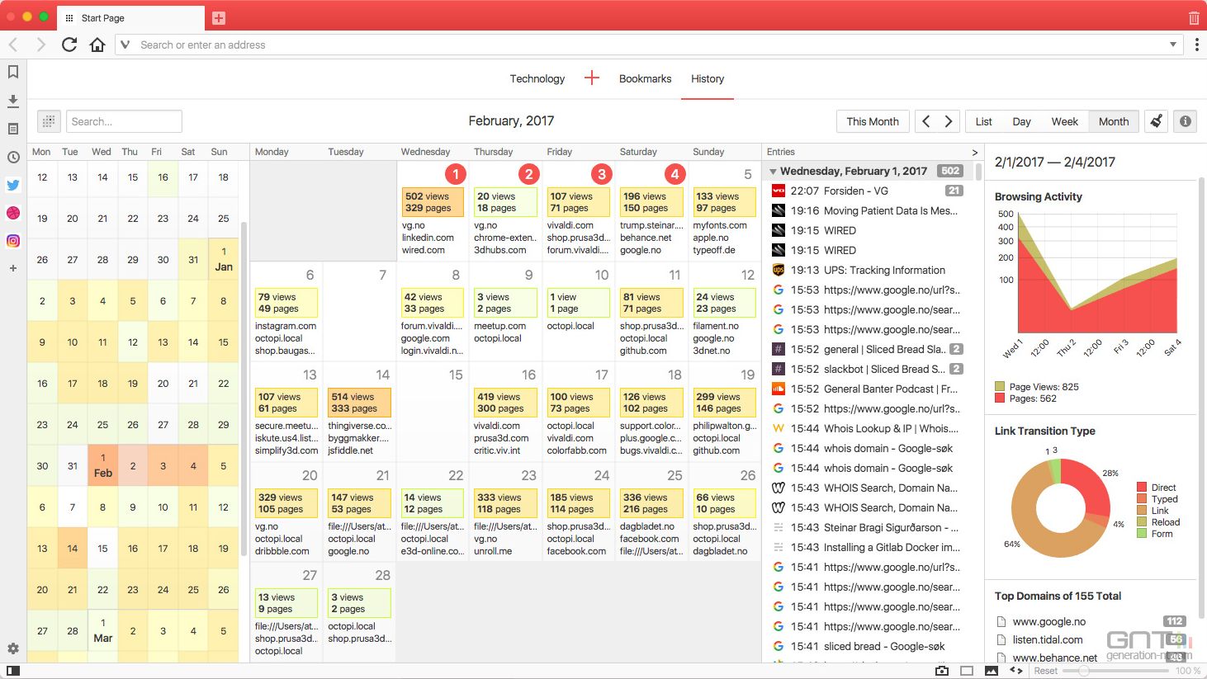Select Feb 1 in the mini calendar
The width and height of the screenshot is (1207, 679).
[102, 465]
